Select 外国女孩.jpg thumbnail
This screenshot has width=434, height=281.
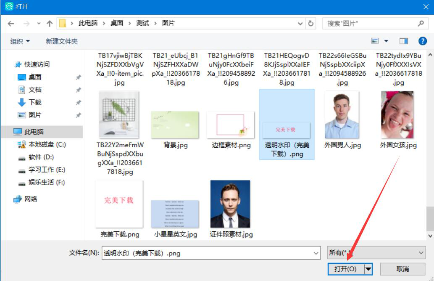(x=397, y=114)
